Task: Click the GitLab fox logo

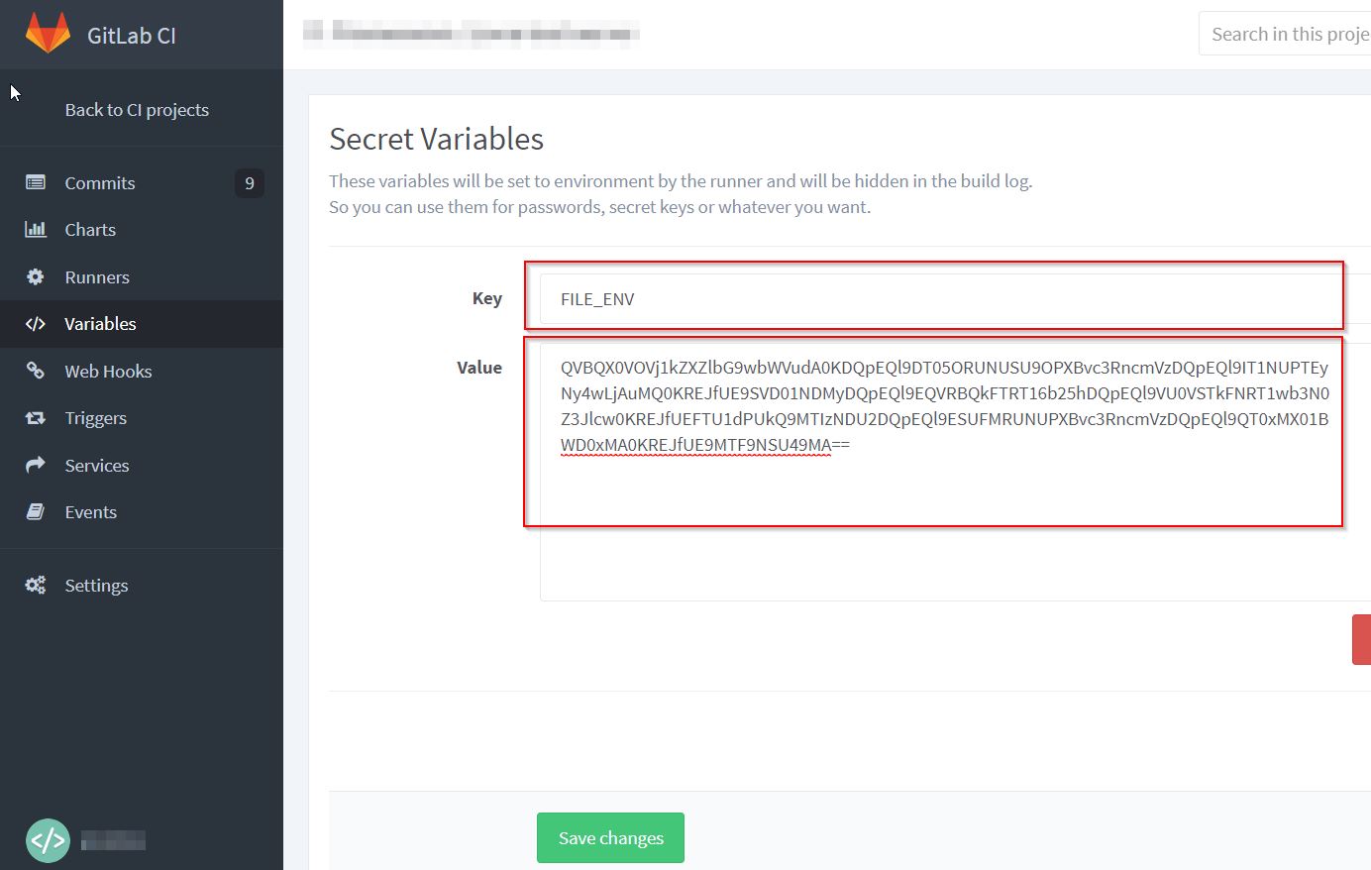Action: tap(46, 35)
